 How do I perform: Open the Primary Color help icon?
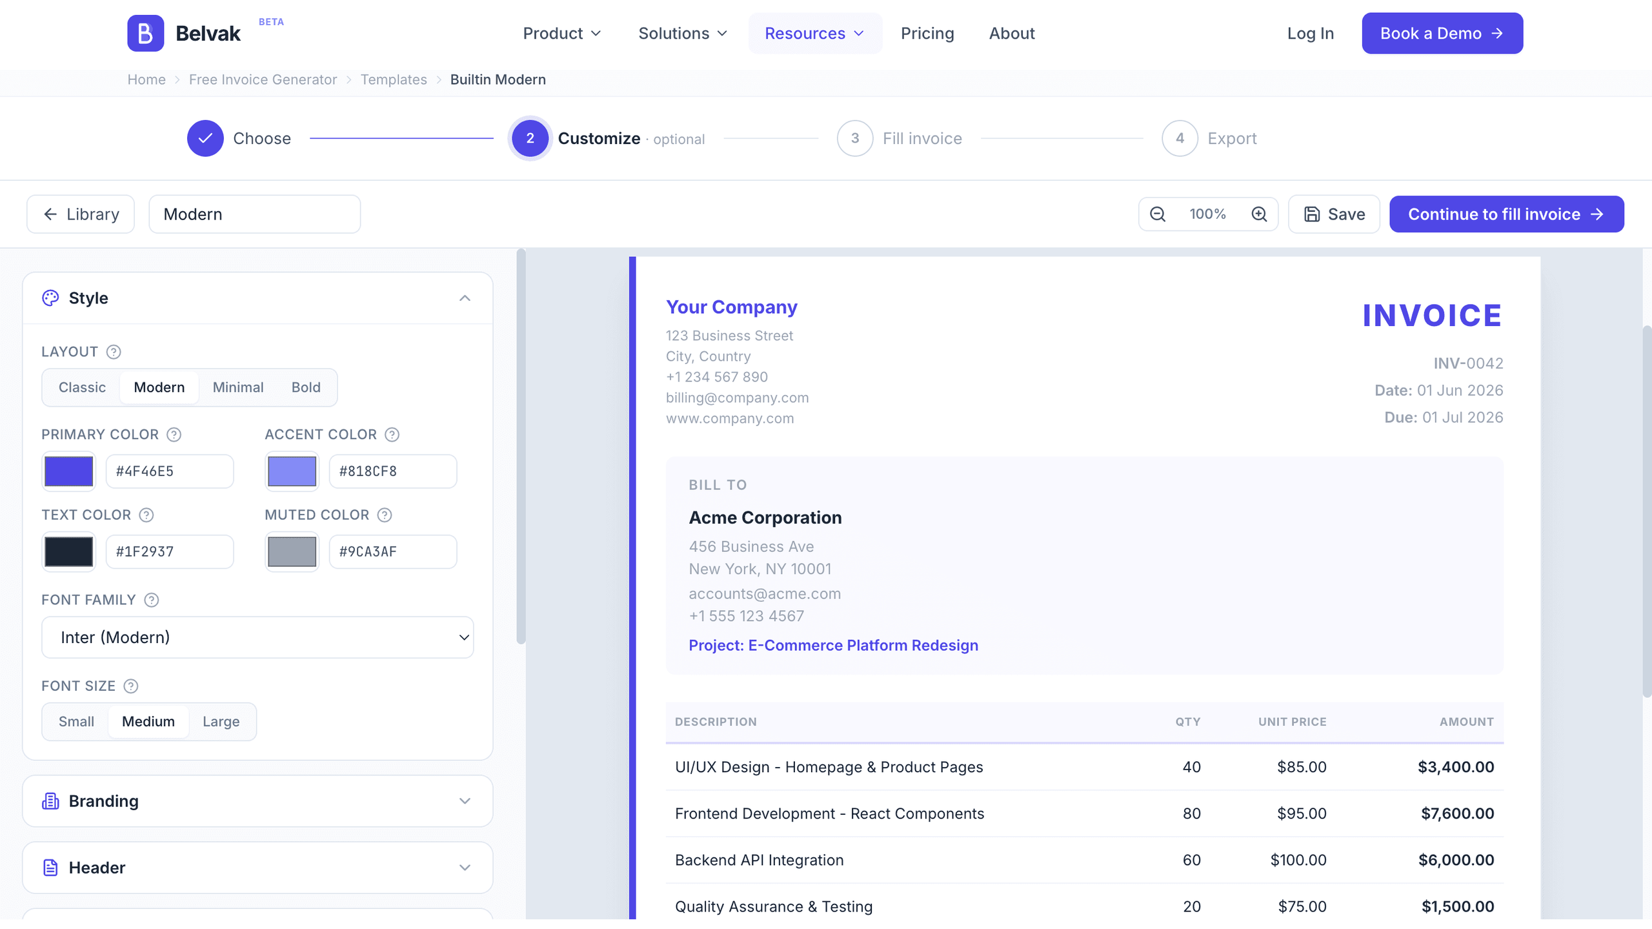[174, 434]
